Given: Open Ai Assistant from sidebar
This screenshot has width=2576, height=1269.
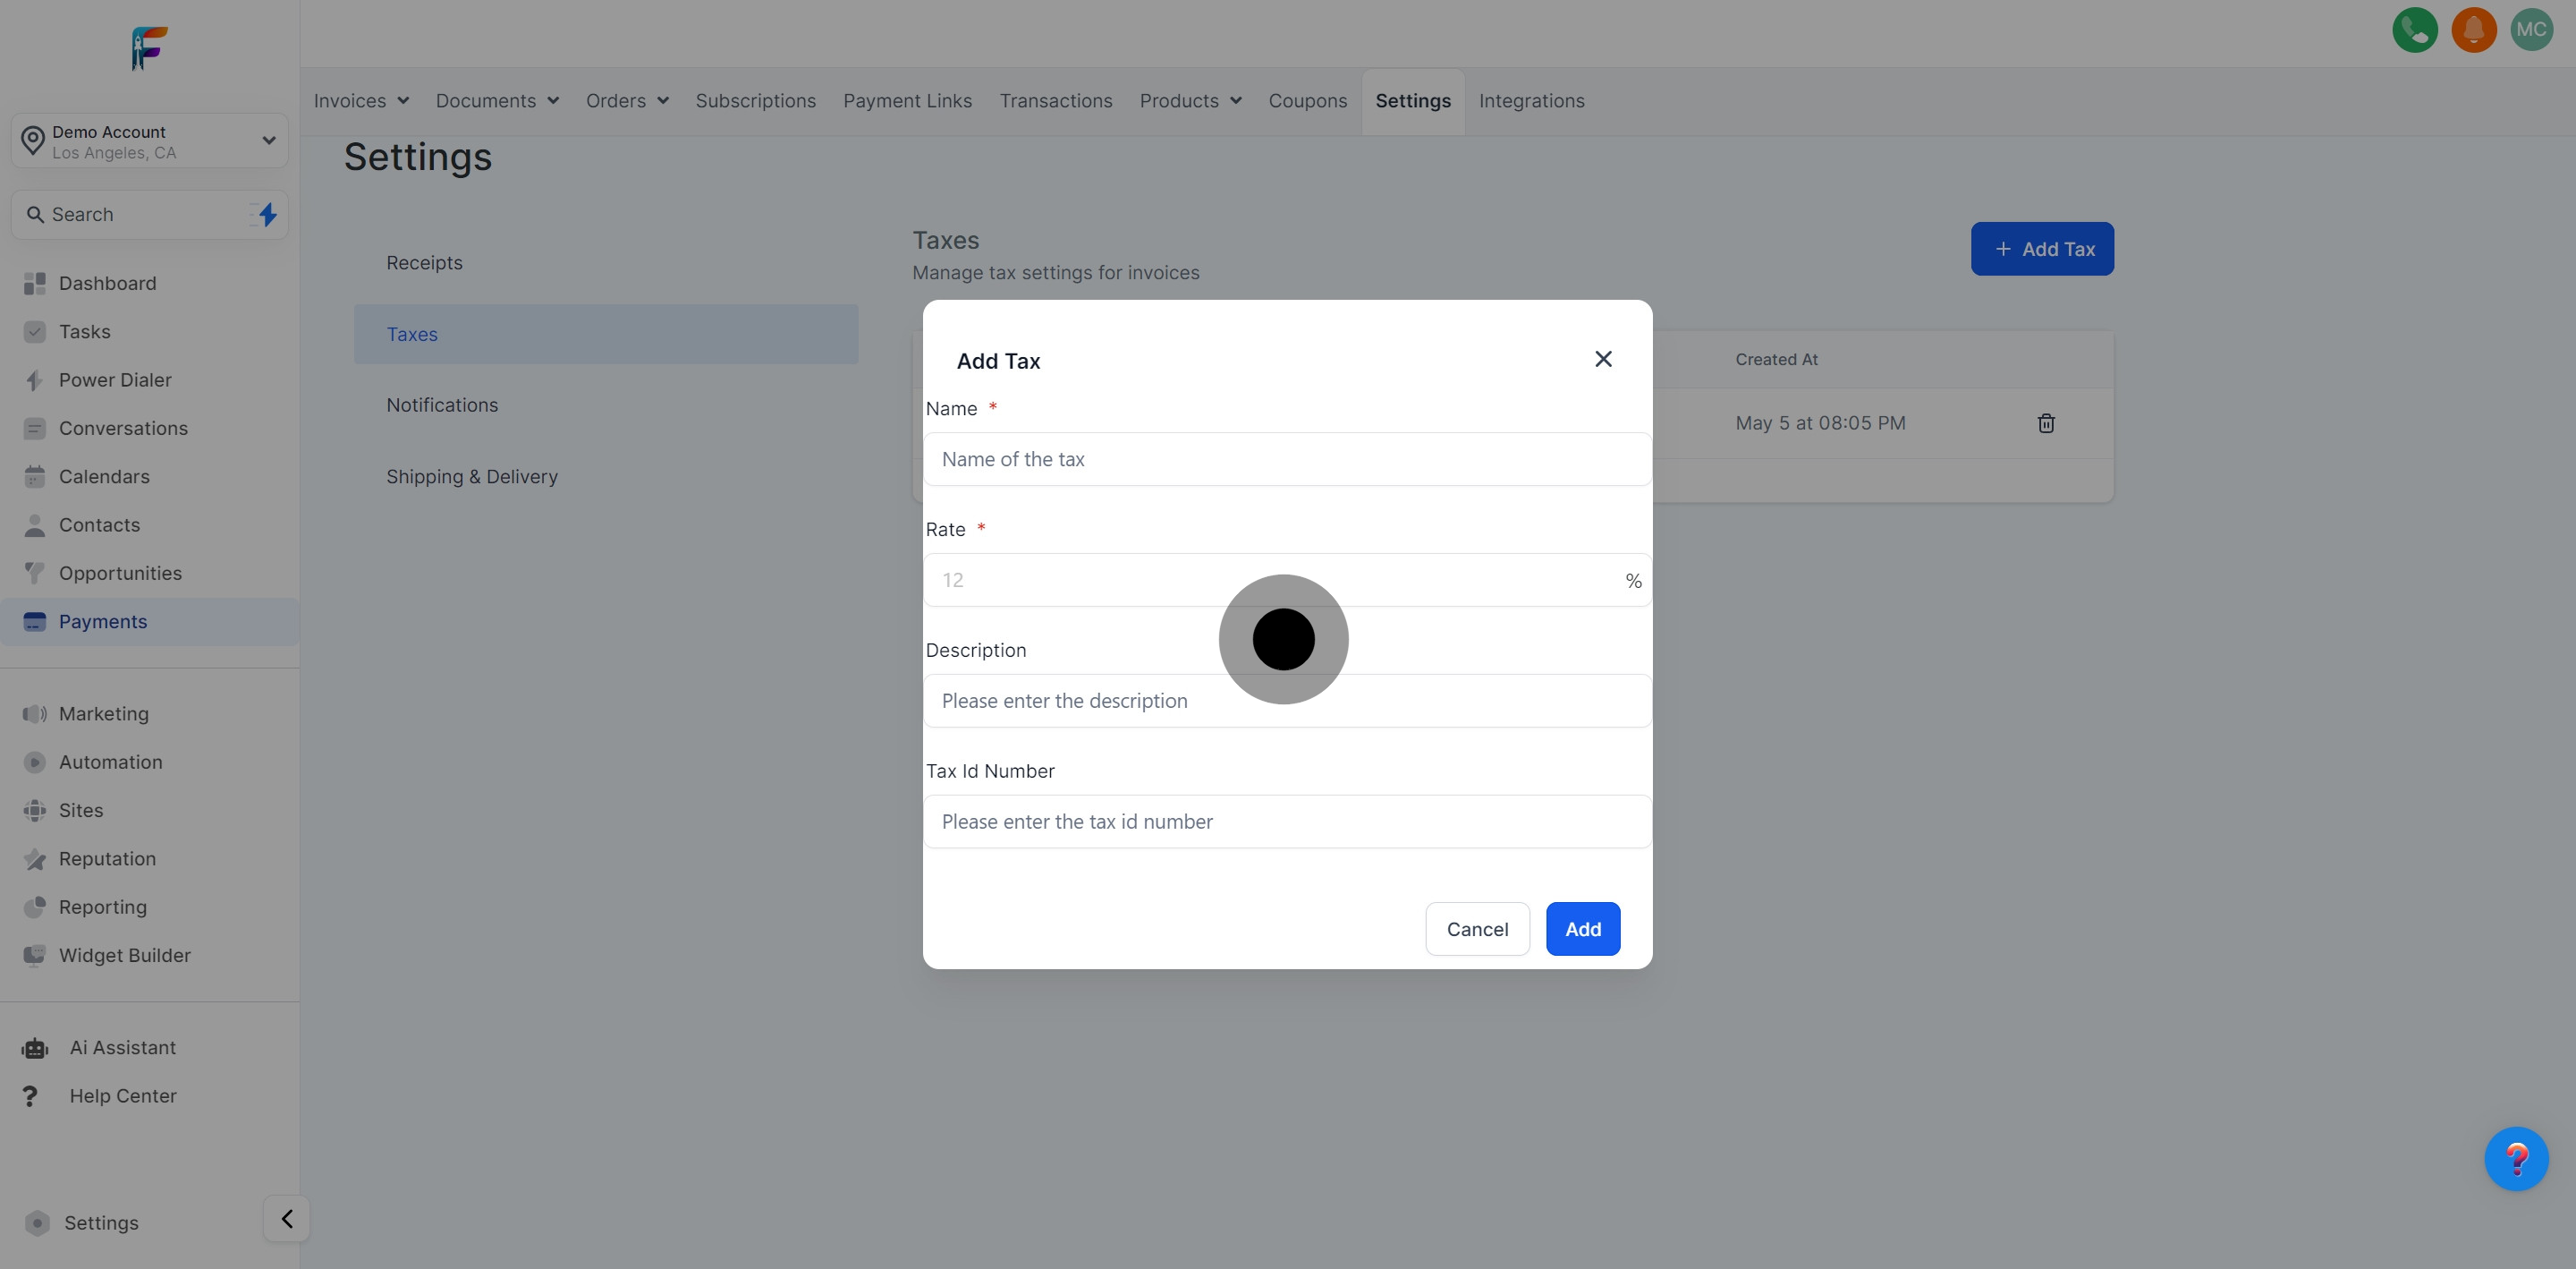Looking at the screenshot, I should (122, 1048).
